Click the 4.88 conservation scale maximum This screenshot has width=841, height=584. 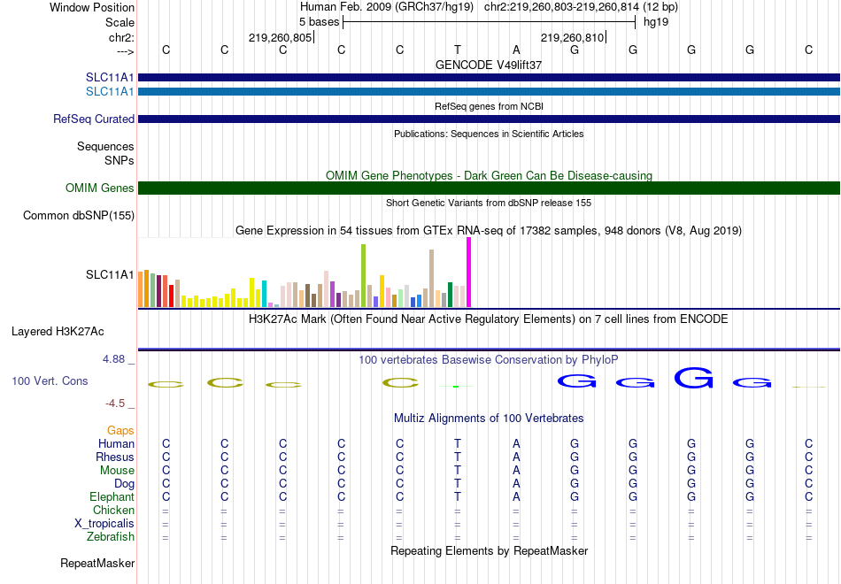click(113, 359)
